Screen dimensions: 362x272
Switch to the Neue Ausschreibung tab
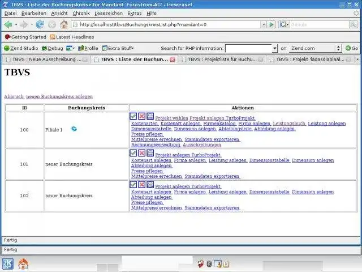point(46,59)
